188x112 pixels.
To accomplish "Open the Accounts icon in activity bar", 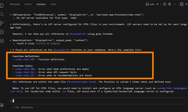I will 2,105.
